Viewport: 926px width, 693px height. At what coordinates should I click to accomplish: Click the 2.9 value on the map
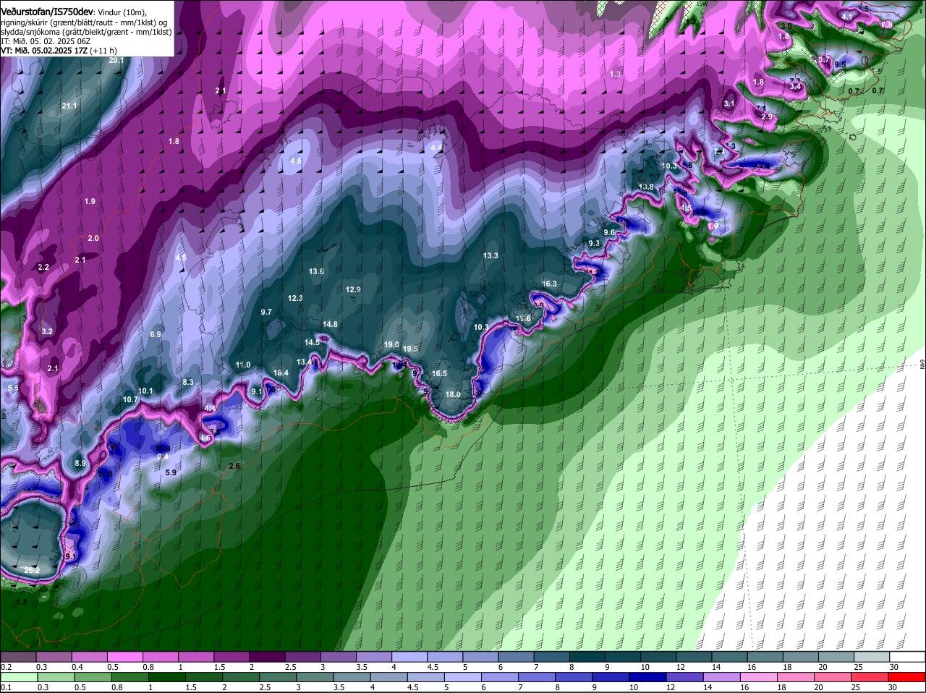pyautogui.click(x=767, y=116)
